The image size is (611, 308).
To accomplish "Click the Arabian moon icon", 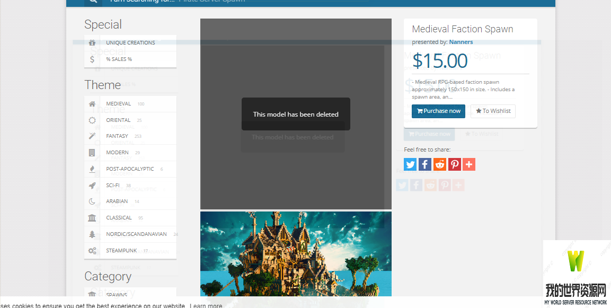I will [92, 201].
